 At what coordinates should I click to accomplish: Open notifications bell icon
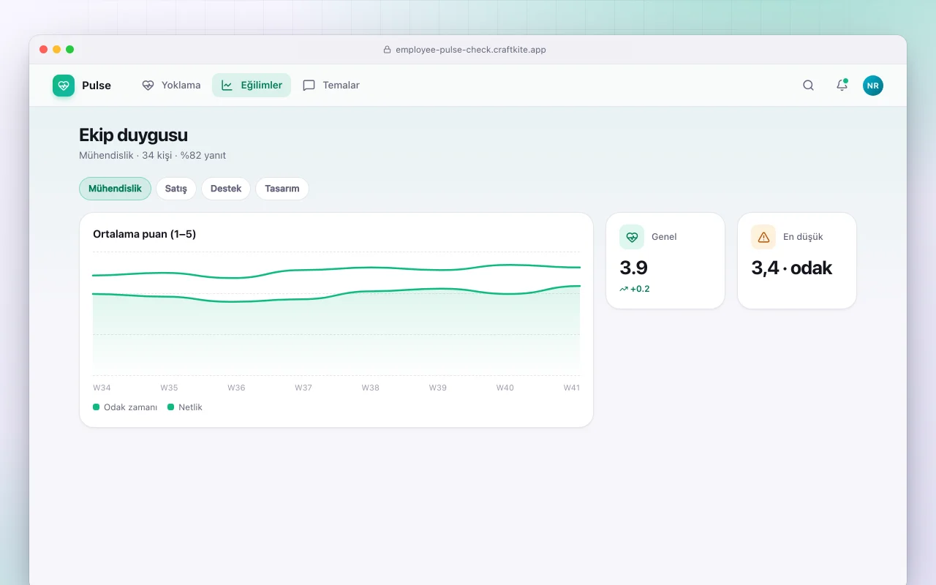point(842,86)
